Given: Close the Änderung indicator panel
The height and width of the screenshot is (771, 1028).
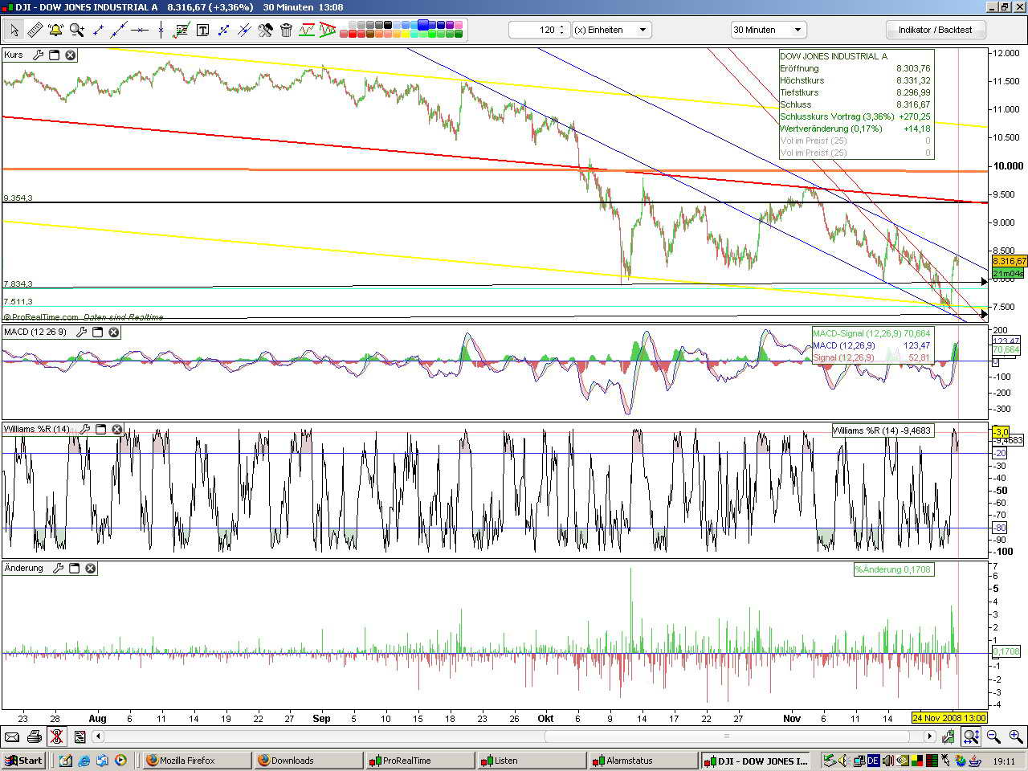Looking at the screenshot, I should click(x=91, y=568).
